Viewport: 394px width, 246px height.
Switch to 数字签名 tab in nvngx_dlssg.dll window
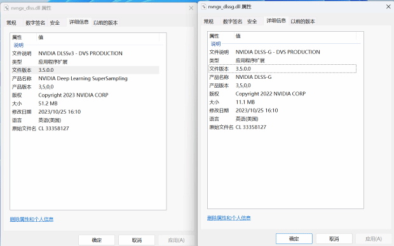point(233,22)
